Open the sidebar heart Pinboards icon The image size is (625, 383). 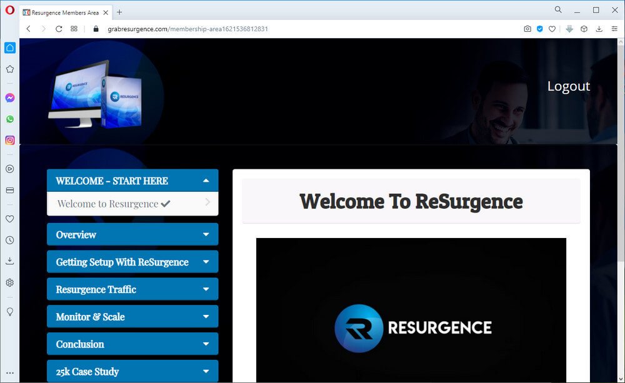(10, 219)
